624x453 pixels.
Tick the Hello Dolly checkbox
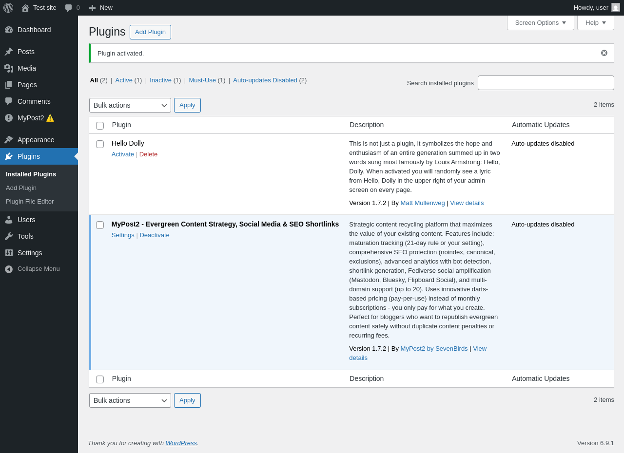(100, 144)
